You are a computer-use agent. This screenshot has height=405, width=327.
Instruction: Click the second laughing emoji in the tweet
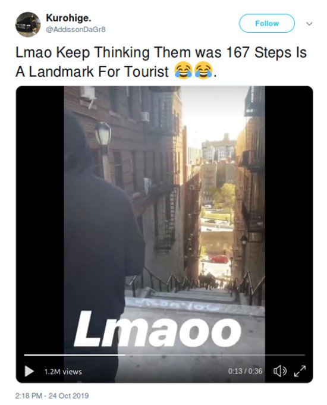203,71
